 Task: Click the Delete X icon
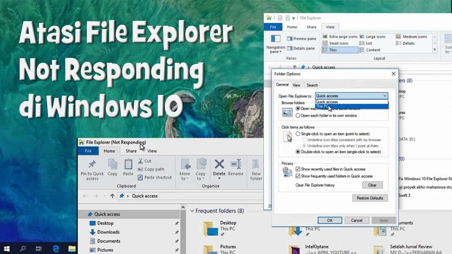219,164
